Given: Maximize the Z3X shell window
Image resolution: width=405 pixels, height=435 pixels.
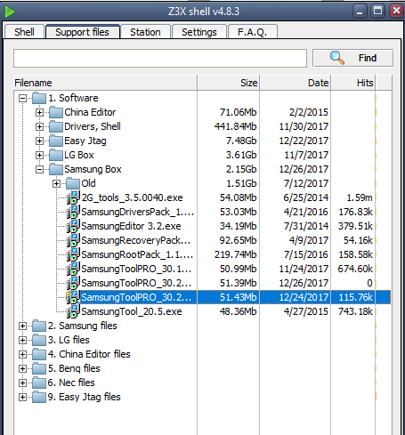Looking at the screenshot, I should pos(377,12).
